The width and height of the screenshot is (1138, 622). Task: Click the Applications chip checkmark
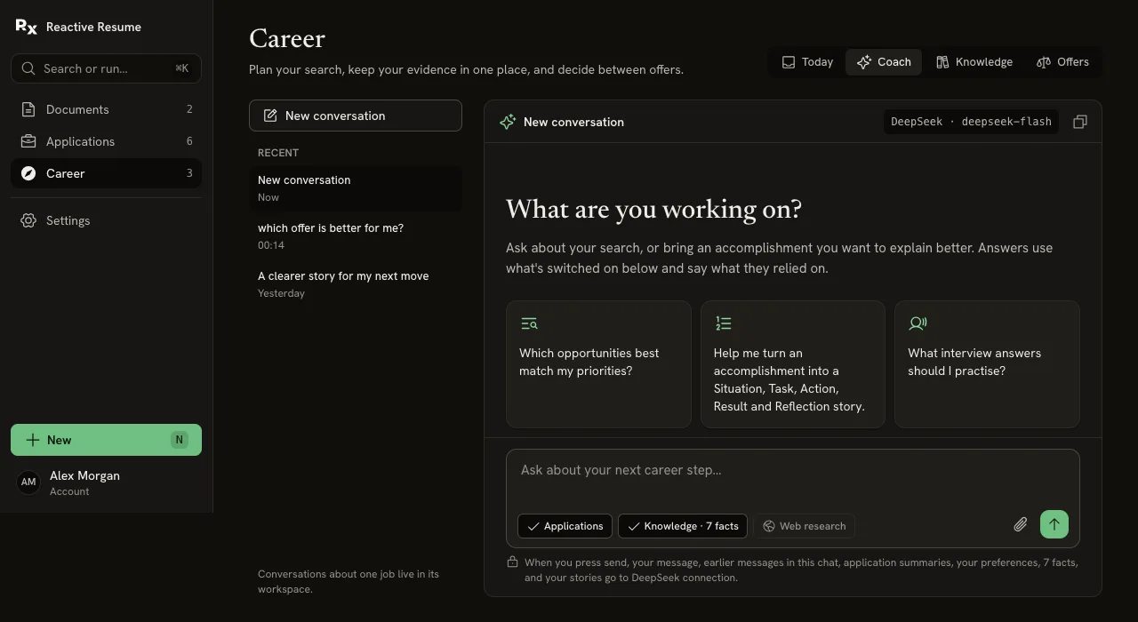click(533, 526)
